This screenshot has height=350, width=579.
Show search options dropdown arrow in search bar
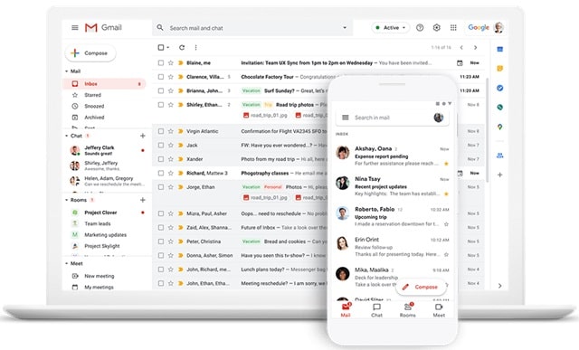tap(345, 28)
